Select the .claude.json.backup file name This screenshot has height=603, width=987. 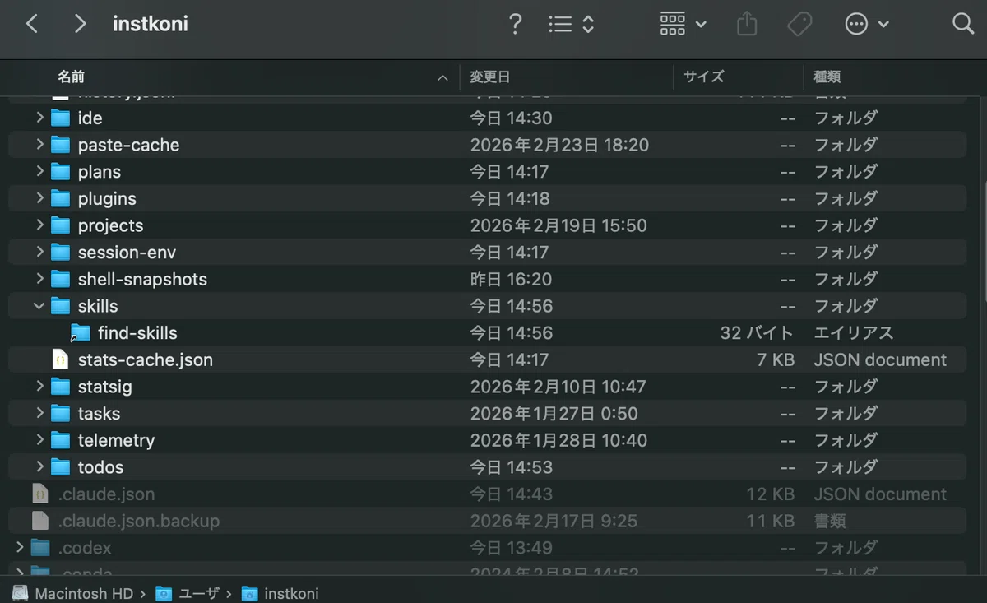point(139,521)
